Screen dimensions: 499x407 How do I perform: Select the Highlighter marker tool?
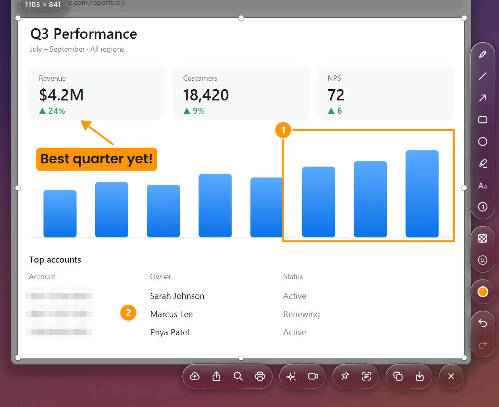482,163
